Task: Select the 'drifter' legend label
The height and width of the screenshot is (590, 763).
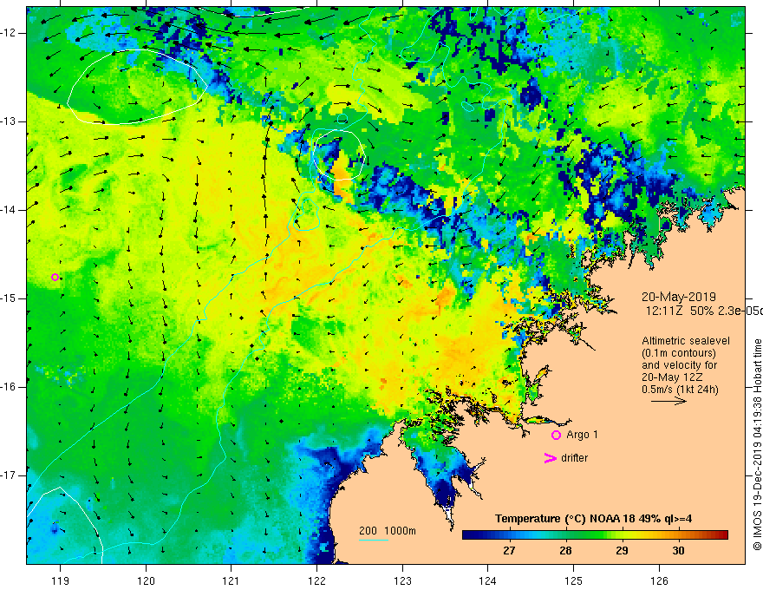Action: [x=574, y=458]
